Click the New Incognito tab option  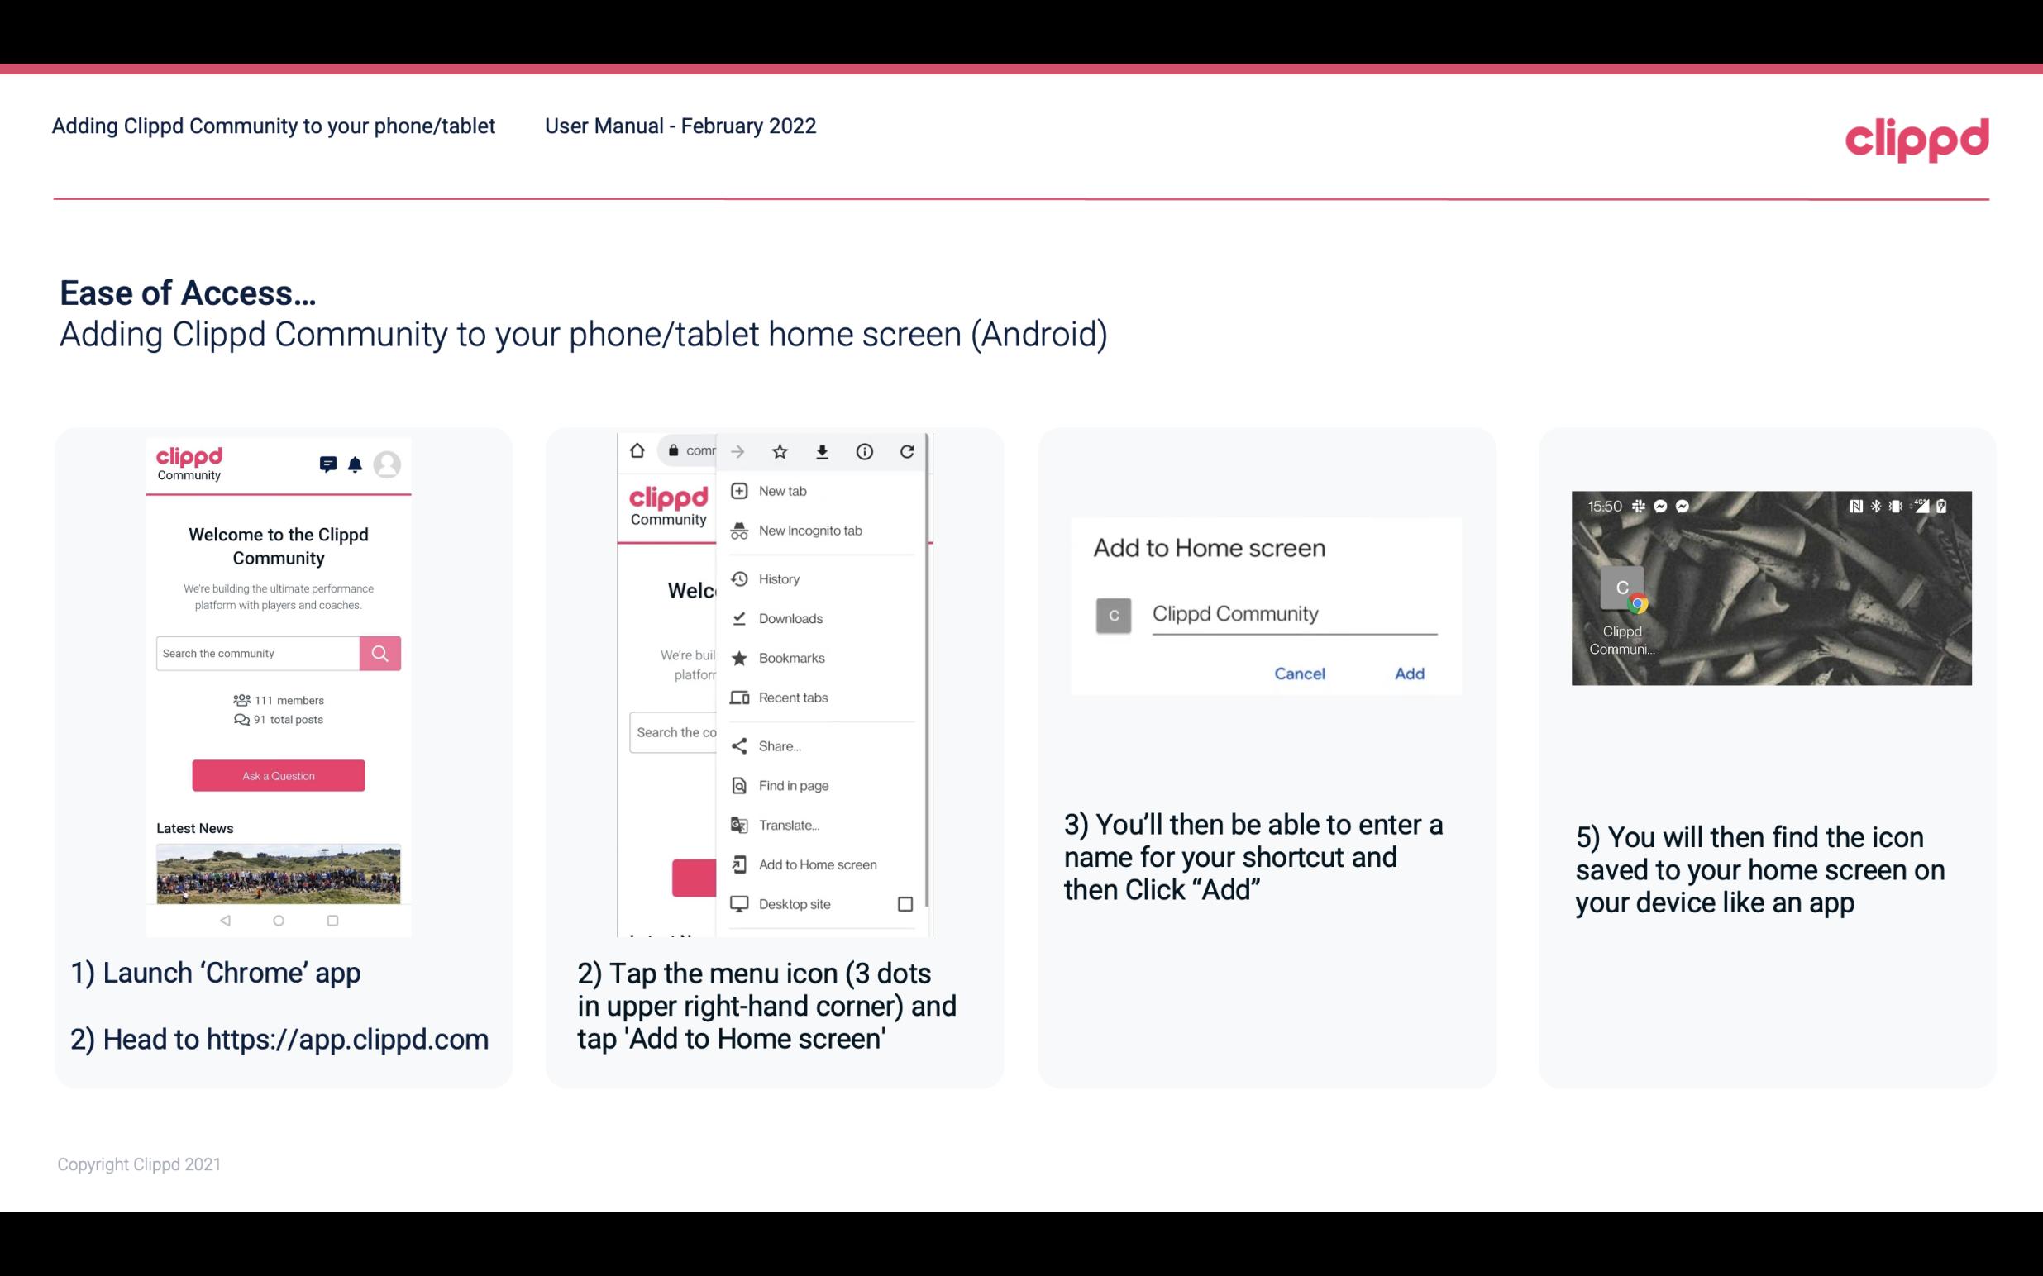pos(809,531)
